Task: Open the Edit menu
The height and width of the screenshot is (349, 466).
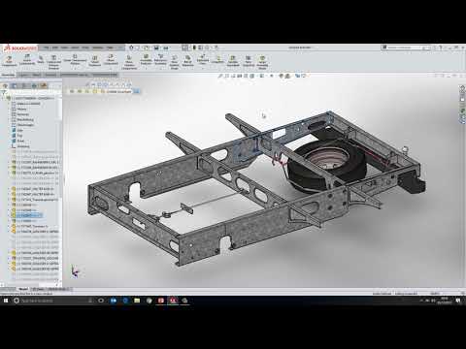Action: (55, 48)
